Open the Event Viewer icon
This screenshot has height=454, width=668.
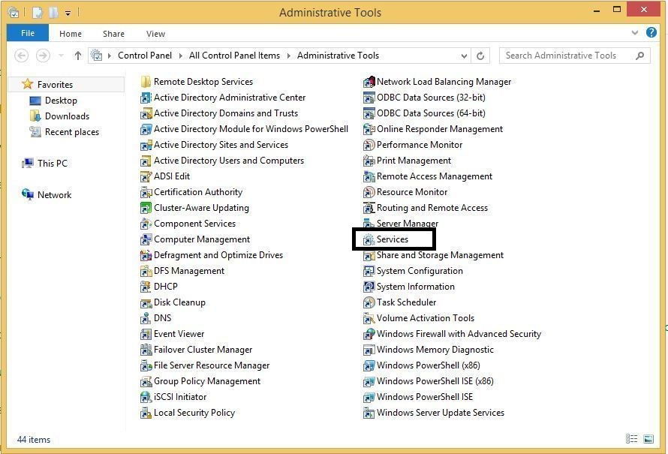[146, 334]
